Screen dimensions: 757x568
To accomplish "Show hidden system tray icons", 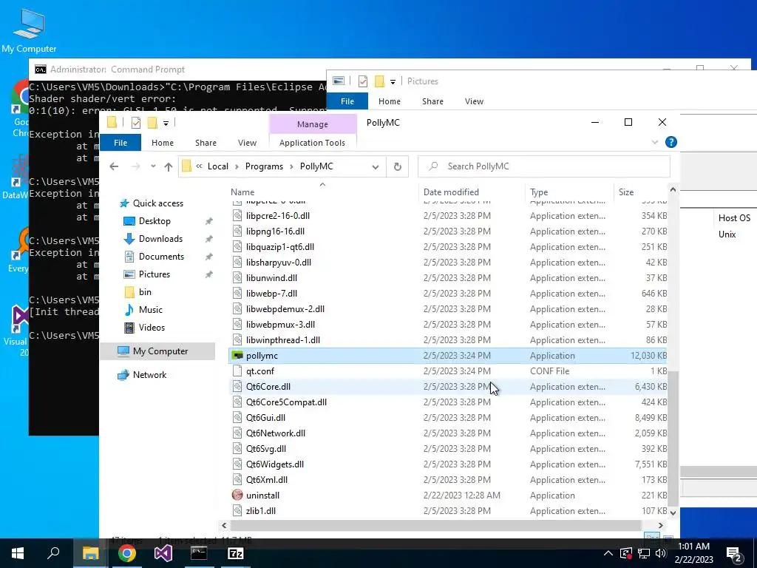I will tap(608, 553).
